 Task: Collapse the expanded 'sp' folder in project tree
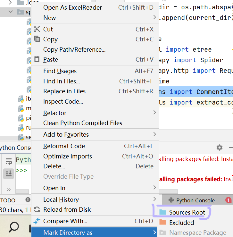(x=11, y=12)
